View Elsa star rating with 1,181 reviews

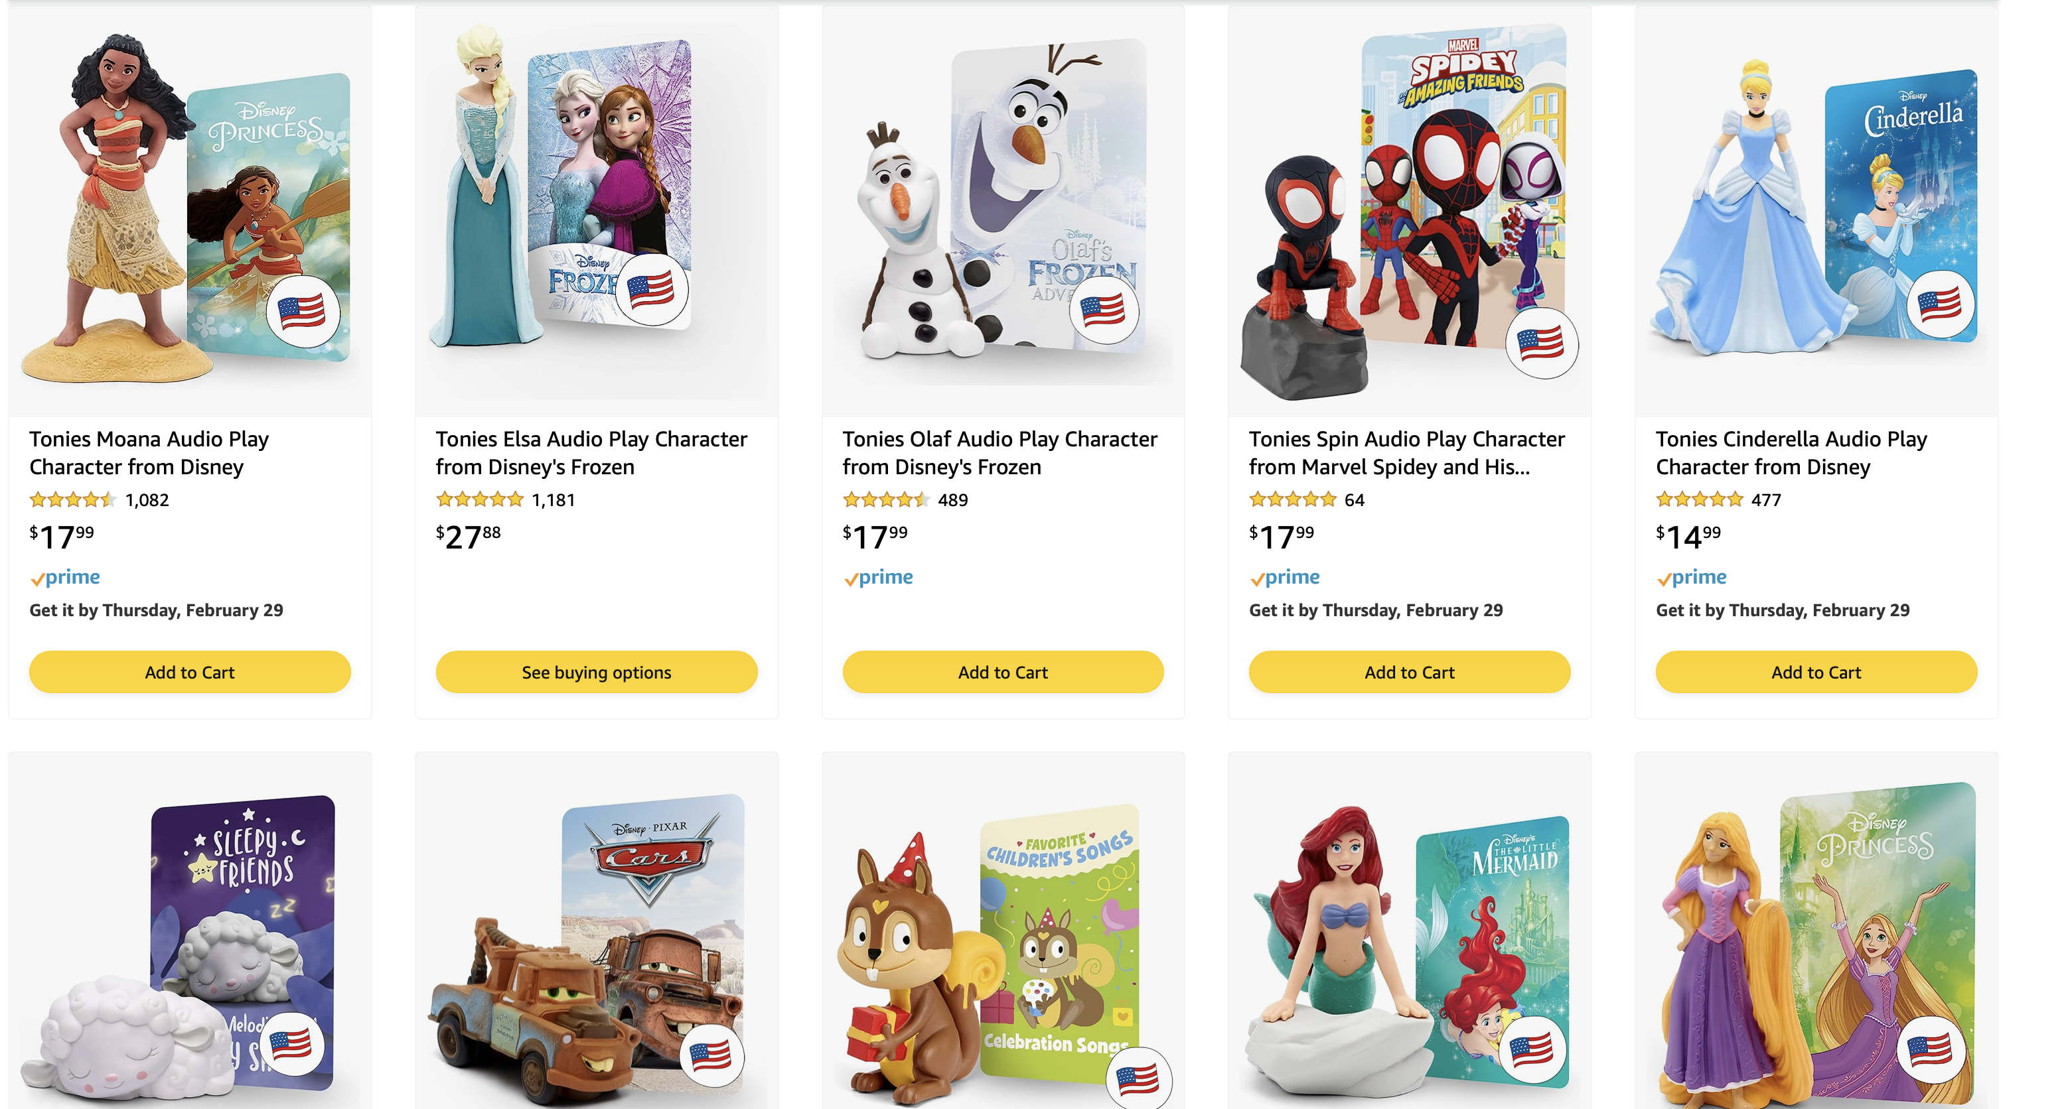[x=480, y=500]
